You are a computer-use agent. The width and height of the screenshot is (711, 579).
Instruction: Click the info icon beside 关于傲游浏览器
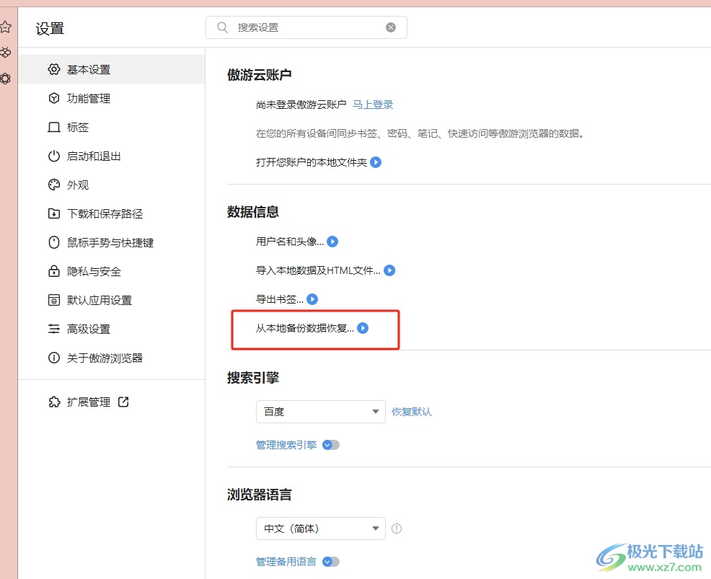[54, 358]
